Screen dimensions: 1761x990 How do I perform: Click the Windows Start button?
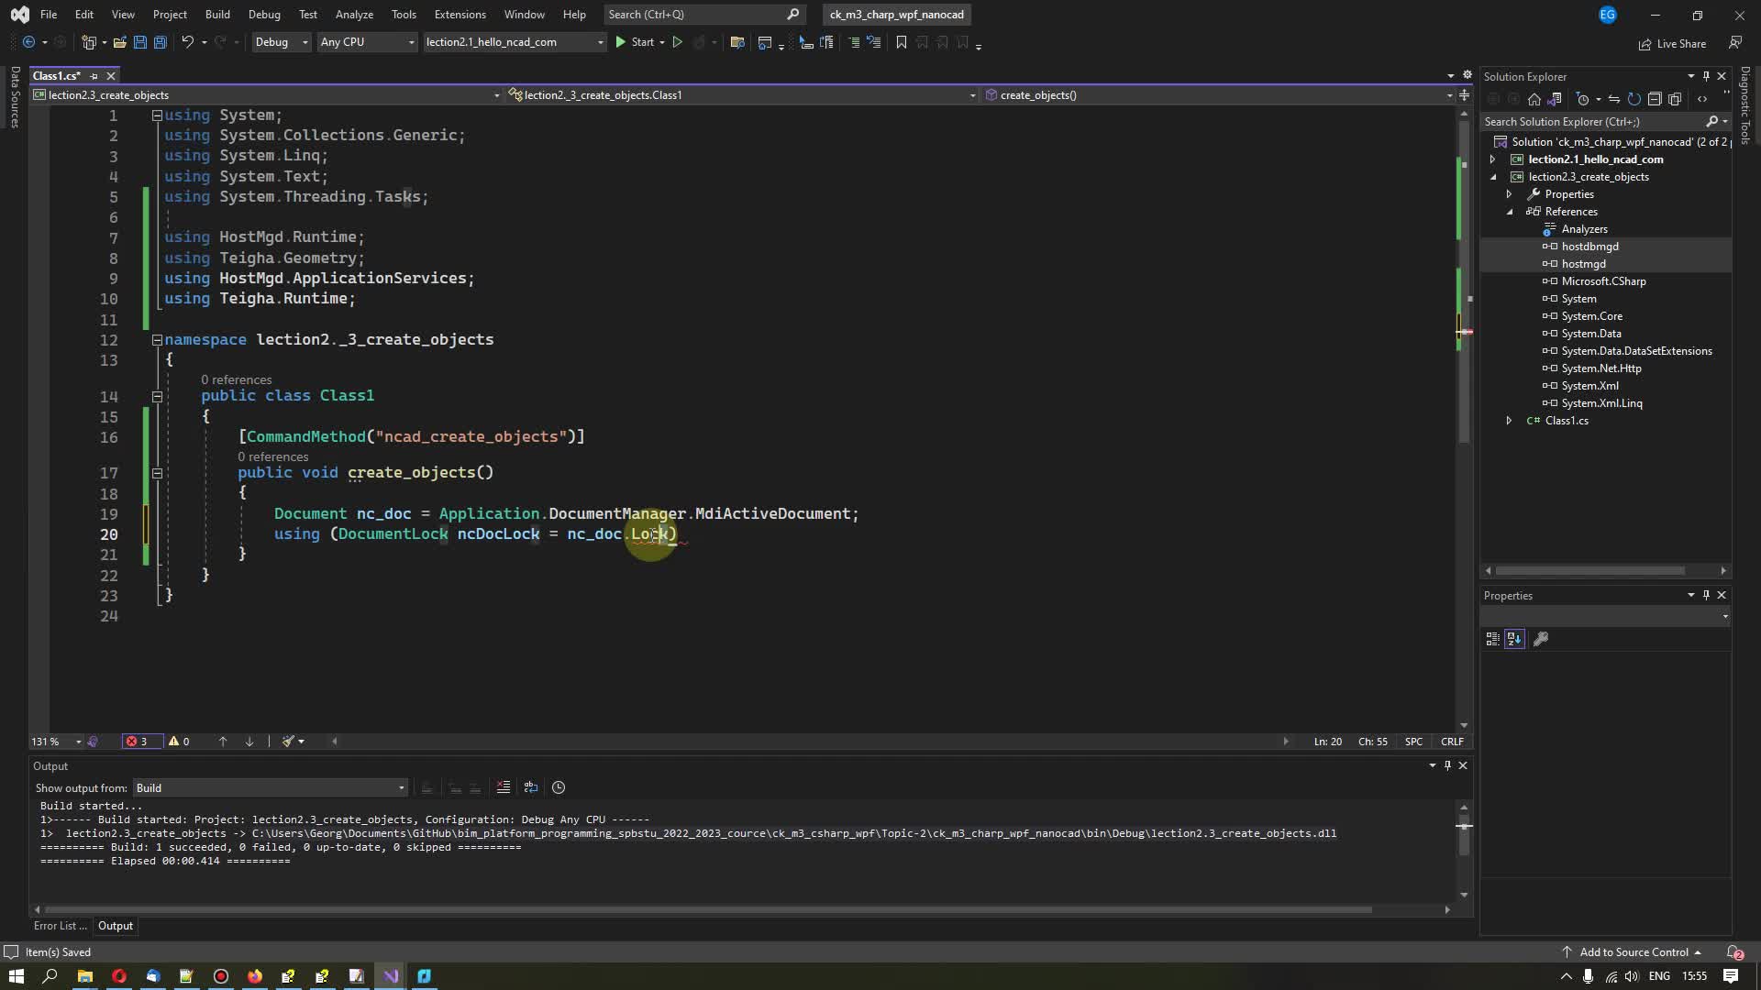tap(16, 976)
